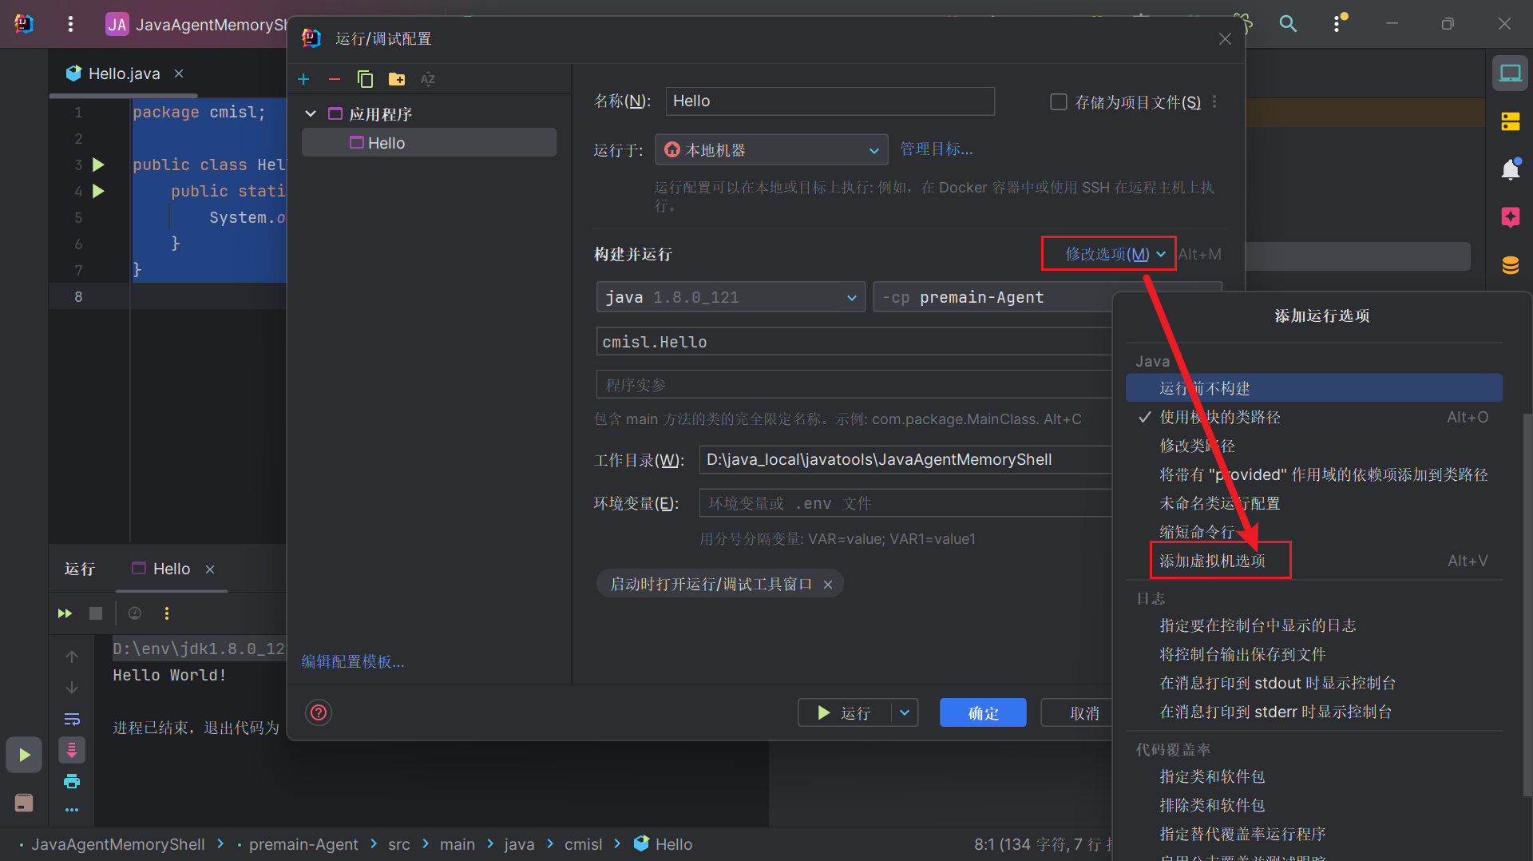Screen dimensions: 1533x861
Task: Click the three-dot more actions icon in the Run toolbar
Action: click(167, 613)
